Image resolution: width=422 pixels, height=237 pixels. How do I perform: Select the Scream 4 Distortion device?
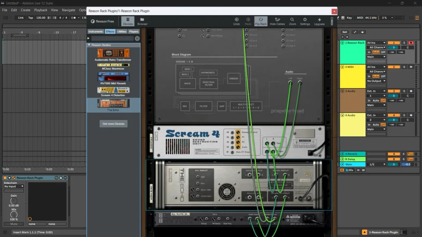[113, 91]
